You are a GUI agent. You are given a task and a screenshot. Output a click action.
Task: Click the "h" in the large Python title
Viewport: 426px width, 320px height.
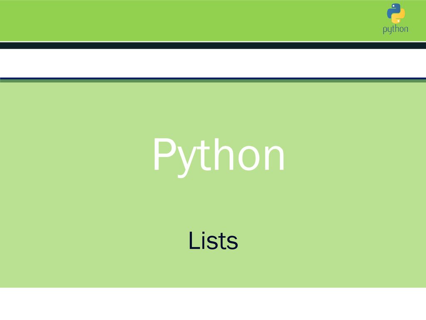[x=223, y=154]
